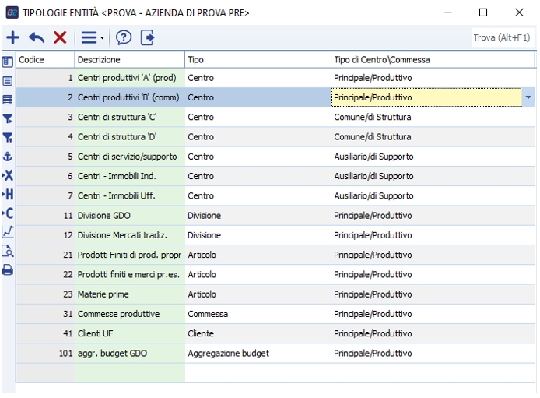Click the anchor icon in left sidebar
Image resolution: width=540 pixels, height=398 pixels.
point(8,154)
